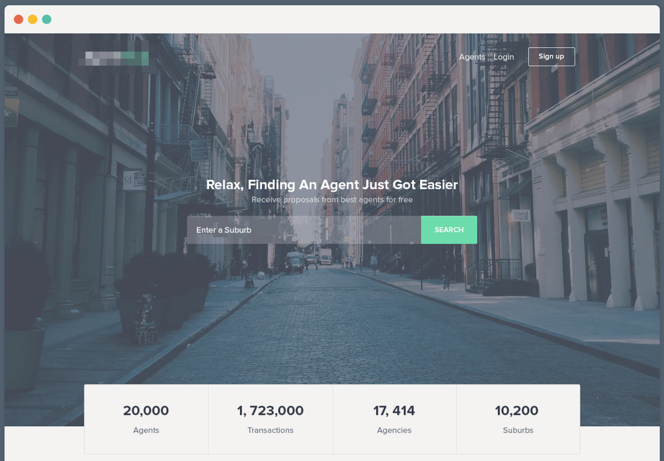Viewport: 664px width, 461px height.
Task: Click the yellow minimize window dot
Action: click(32, 19)
